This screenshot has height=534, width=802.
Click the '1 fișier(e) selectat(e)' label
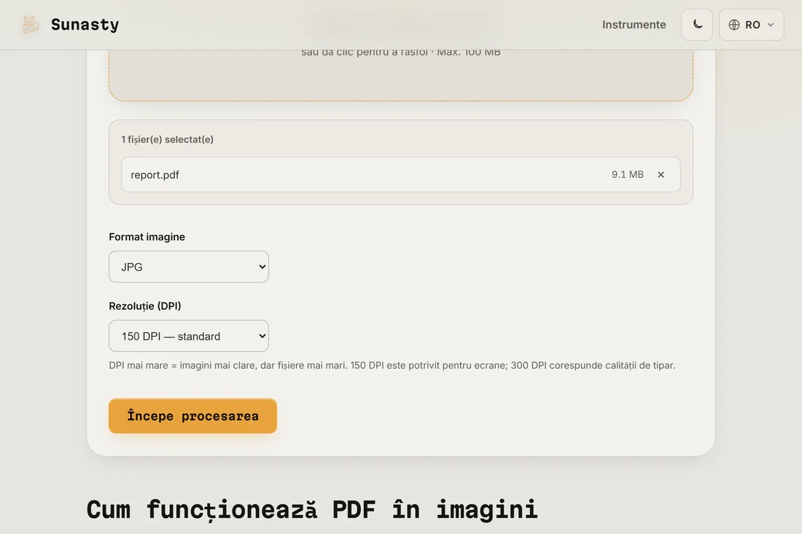pyautogui.click(x=167, y=139)
